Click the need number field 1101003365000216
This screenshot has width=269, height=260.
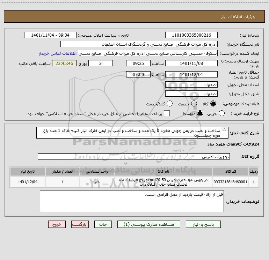pos(191,35)
